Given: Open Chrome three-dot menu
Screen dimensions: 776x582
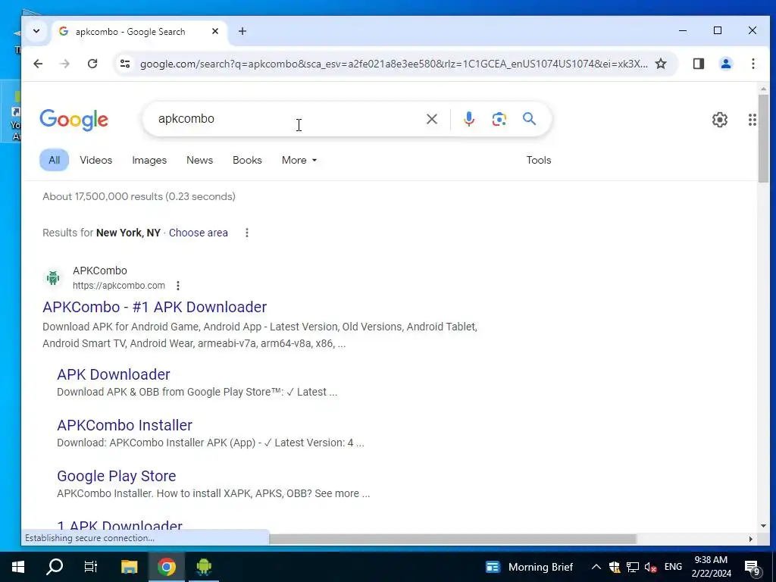Looking at the screenshot, I should coord(753,64).
